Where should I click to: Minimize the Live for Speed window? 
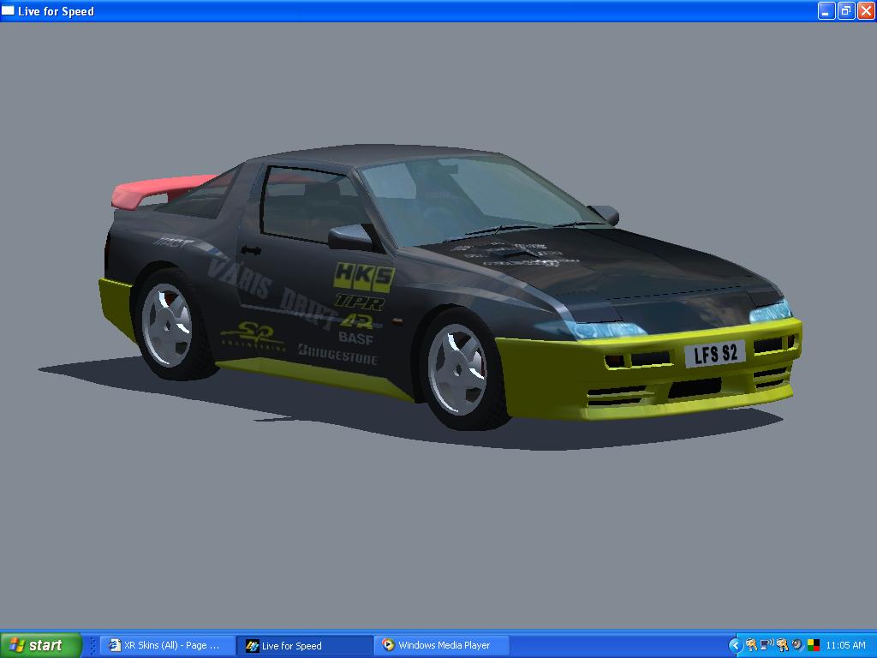pos(826,10)
